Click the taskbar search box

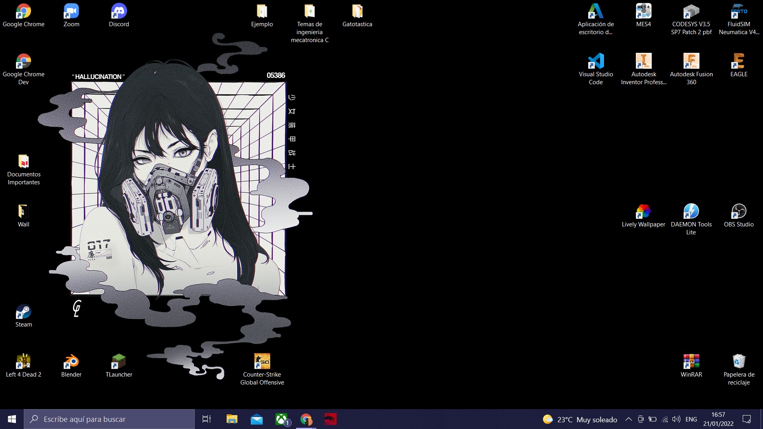coord(109,419)
